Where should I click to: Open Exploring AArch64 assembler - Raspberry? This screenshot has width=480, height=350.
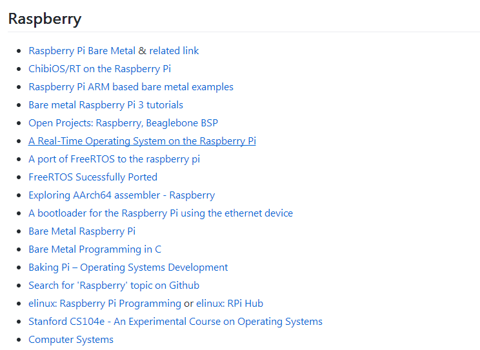(121, 195)
